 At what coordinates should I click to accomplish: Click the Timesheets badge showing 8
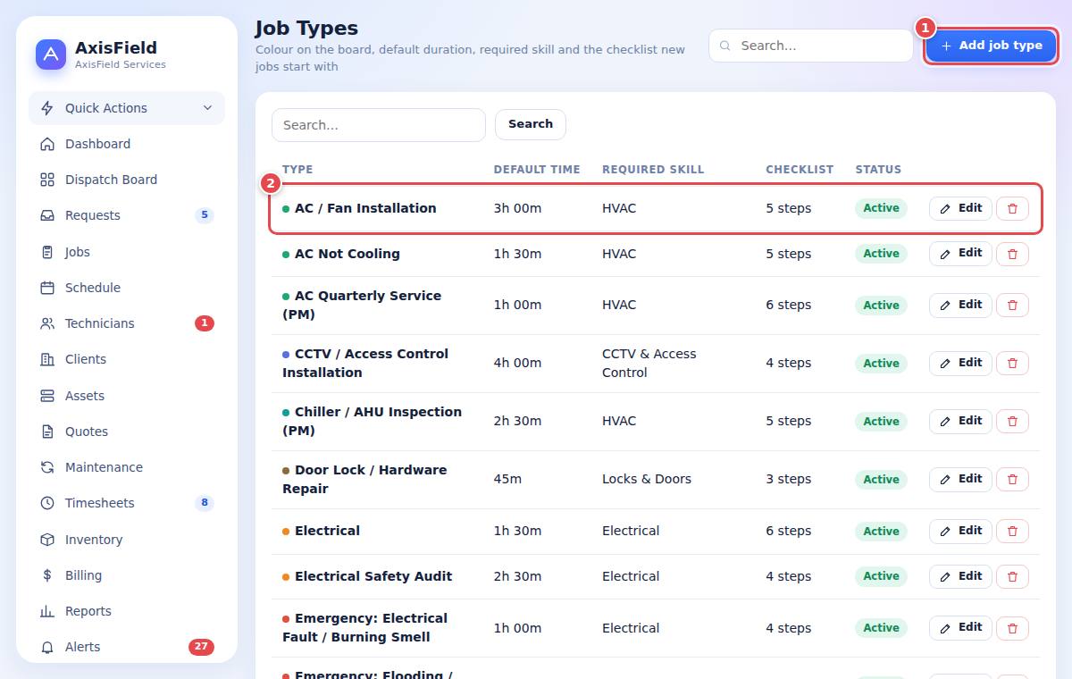[x=205, y=503]
